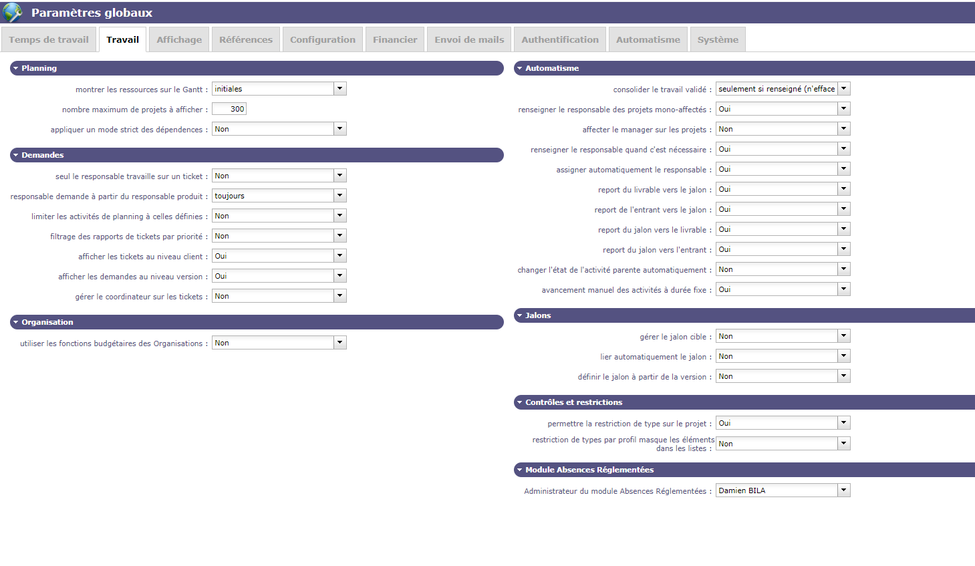Image resolution: width=975 pixels, height=566 pixels.
Task: Click the globe icon beside Paramètres globaux
Action: tap(13, 13)
